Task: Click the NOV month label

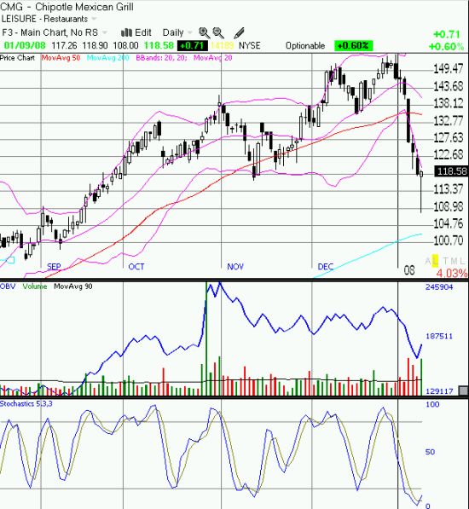Action: point(235,267)
